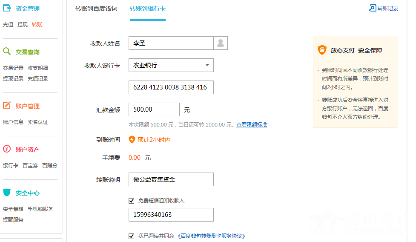This screenshot has height=242, width=416.
Task: Click the 交易查询 magnifier icon
Action: coord(7,51)
